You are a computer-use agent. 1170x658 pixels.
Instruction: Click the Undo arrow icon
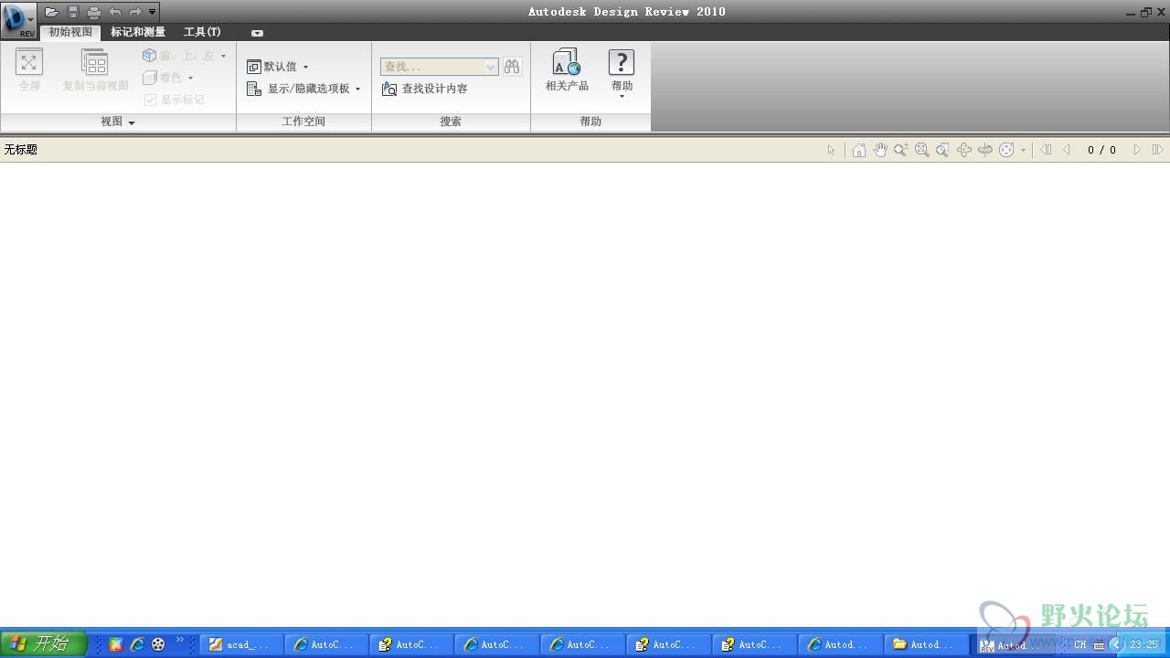point(114,12)
